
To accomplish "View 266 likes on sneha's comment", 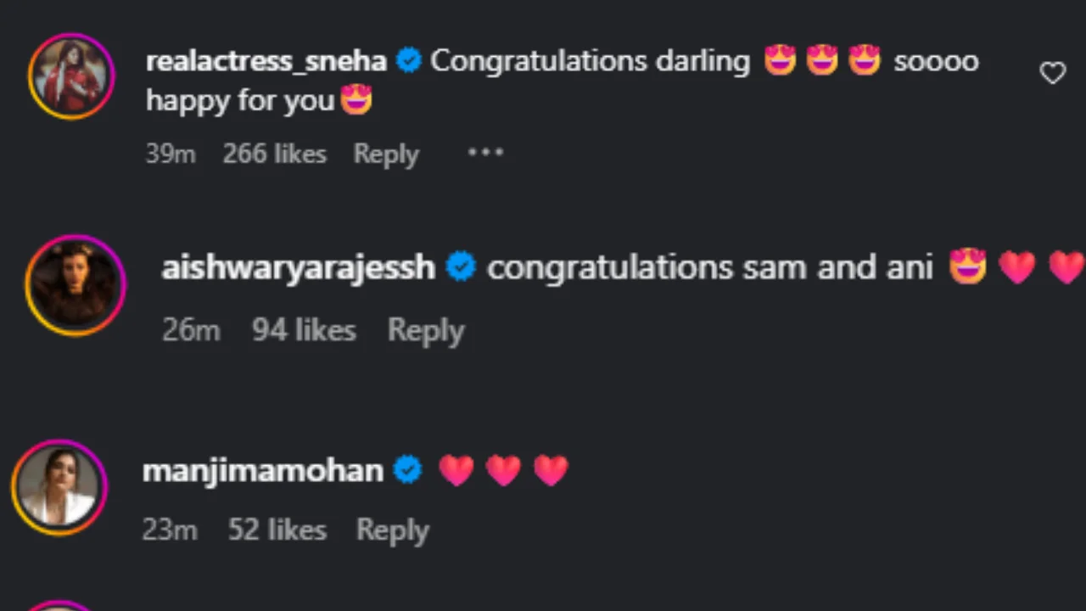I will tap(274, 154).
